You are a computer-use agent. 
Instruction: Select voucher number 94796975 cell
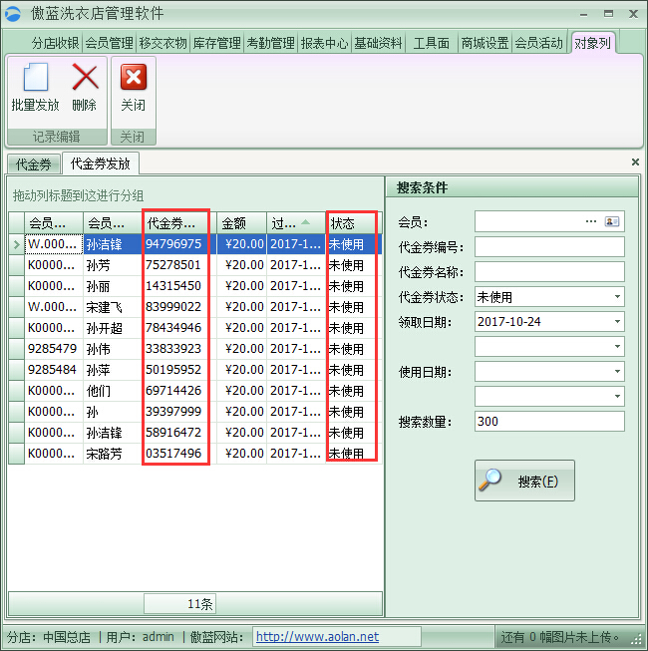[x=178, y=244]
